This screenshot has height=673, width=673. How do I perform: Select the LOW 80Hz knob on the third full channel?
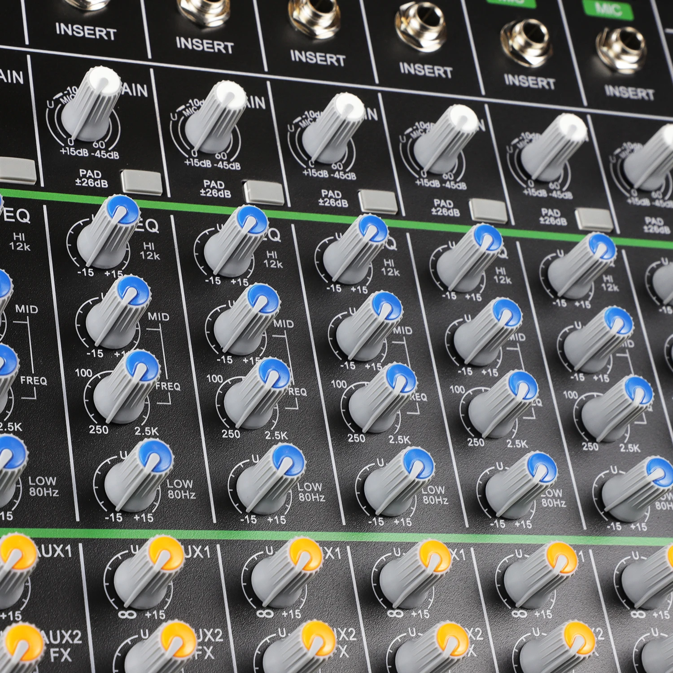click(x=399, y=482)
